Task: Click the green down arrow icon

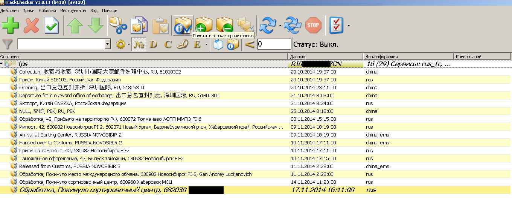Action: (96, 25)
